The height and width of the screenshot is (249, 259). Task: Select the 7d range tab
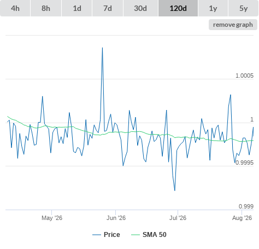pyautogui.click(x=108, y=8)
